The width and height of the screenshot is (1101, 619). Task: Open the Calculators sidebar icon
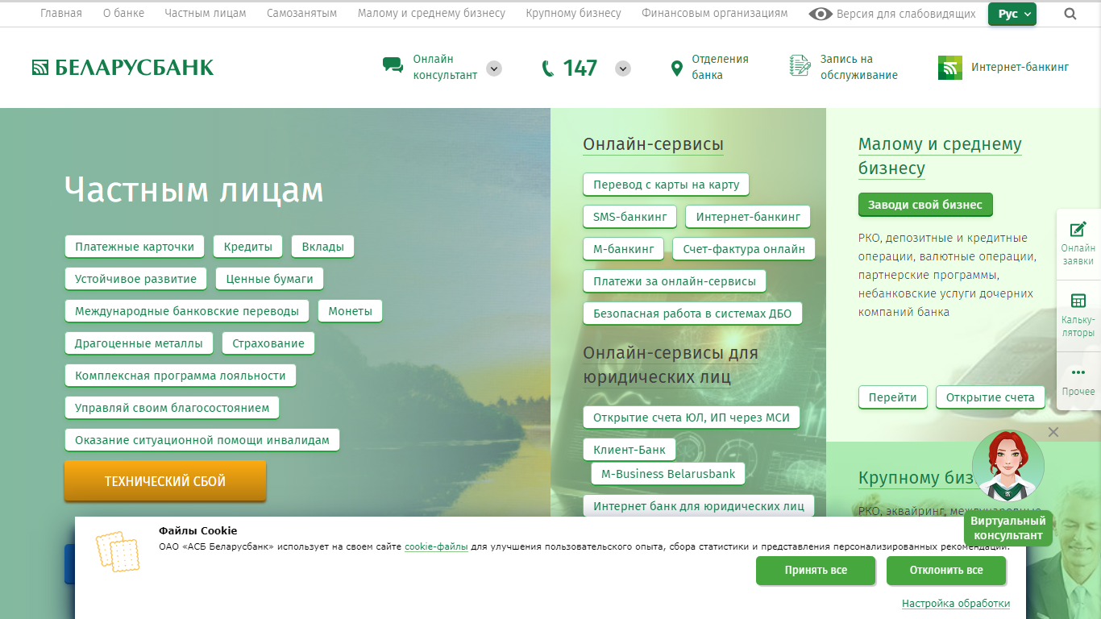click(x=1078, y=301)
